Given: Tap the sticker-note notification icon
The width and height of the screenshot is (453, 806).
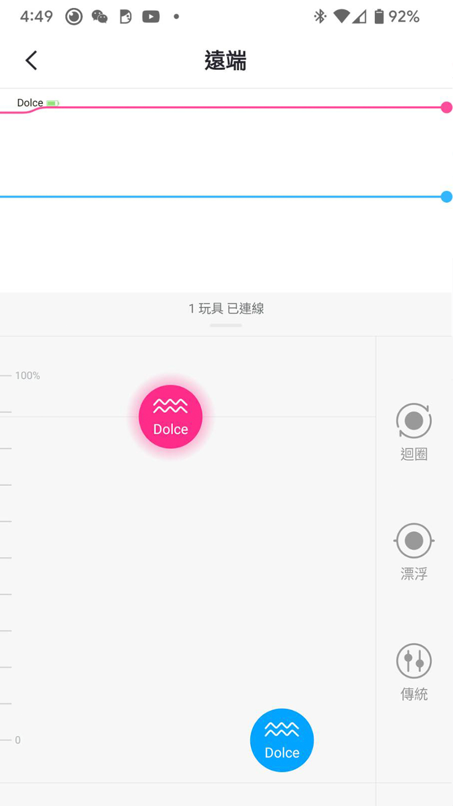Looking at the screenshot, I should coord(126,17).
